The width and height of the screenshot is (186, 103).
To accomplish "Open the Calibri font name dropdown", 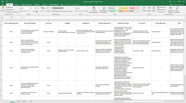I will click(29, 8).
